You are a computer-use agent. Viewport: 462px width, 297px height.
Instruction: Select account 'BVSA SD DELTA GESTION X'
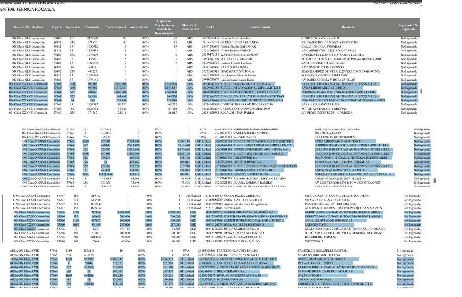tap(244, 225)
